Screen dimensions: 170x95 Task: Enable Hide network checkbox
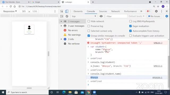click(89, 21)
